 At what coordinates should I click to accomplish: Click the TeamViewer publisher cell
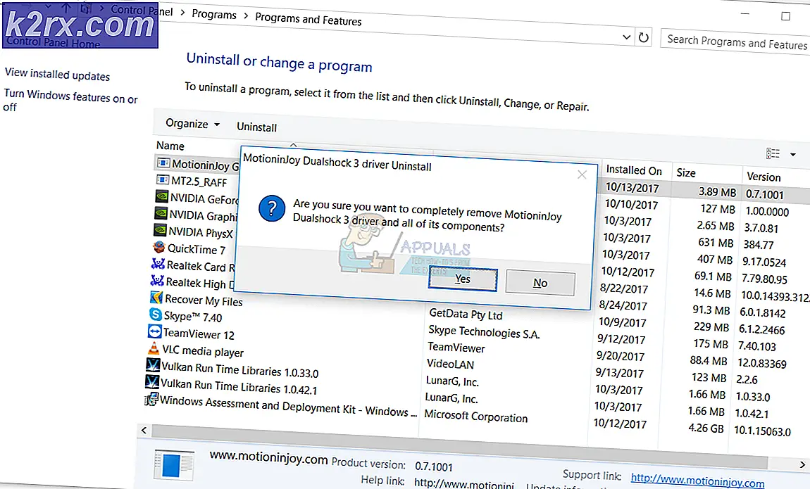click(456, 348)
